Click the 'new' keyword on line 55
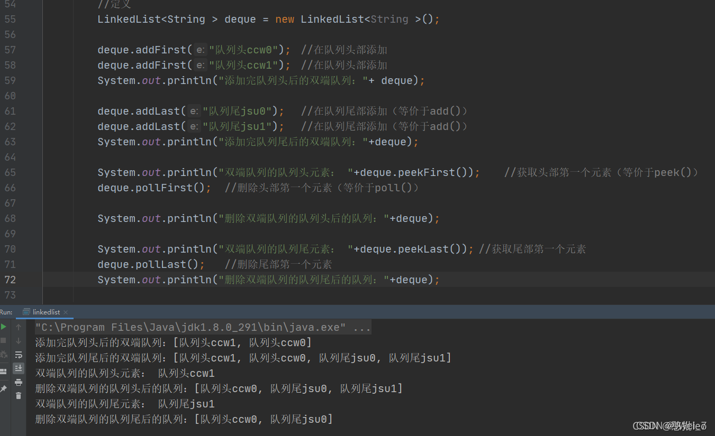The width and height of the screenshot is (715, 436). 285,19
